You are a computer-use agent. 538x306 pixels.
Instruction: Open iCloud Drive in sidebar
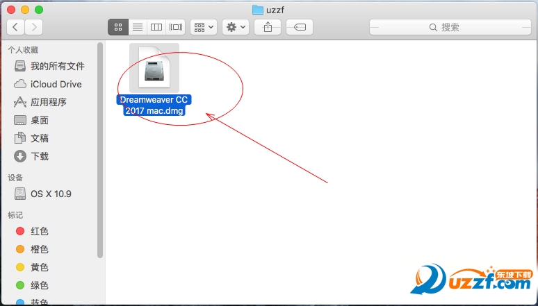(56, 84)
